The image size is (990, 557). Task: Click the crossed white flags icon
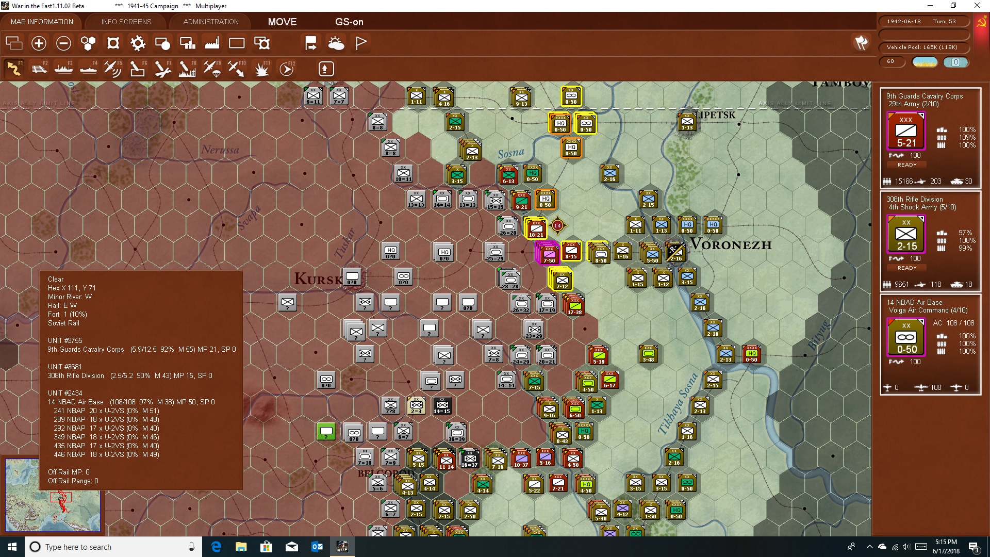coord(861,43)
